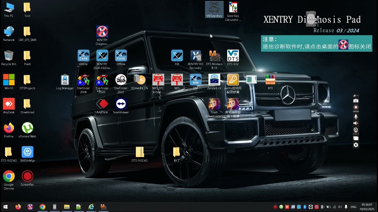Launch FireFox from the desktop
Image resolution: width=378 pixels, height=212 pixels.
[x=9, y=130]
